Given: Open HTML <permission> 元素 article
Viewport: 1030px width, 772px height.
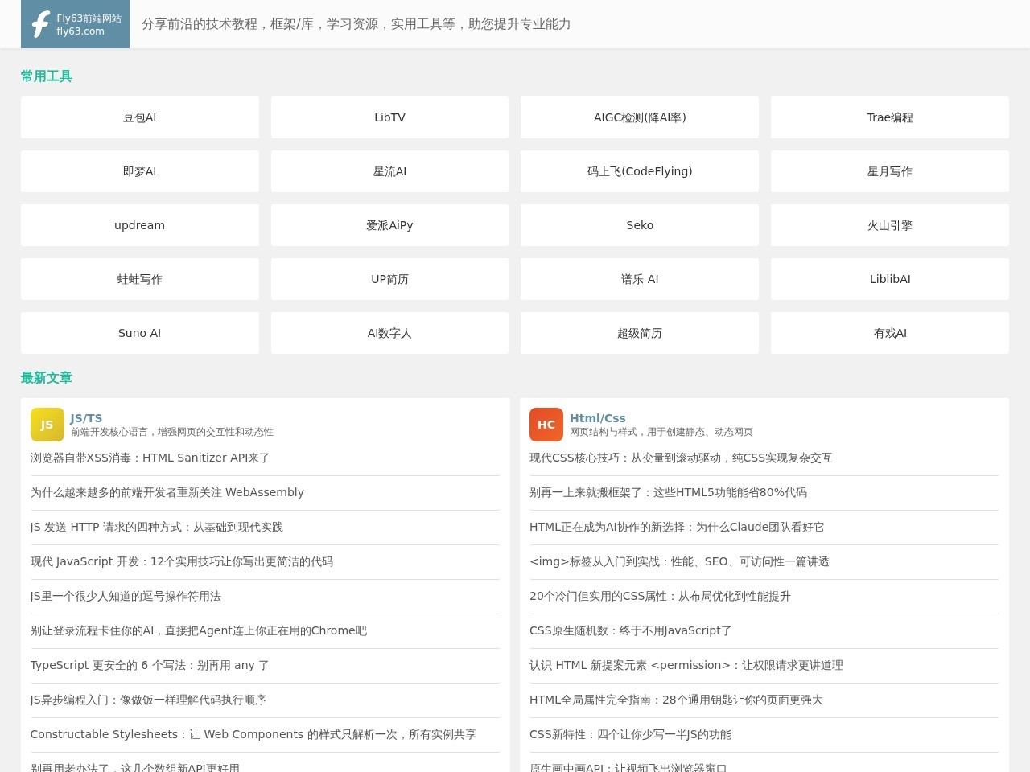Looking at the screenshot, I should [686, 665].
